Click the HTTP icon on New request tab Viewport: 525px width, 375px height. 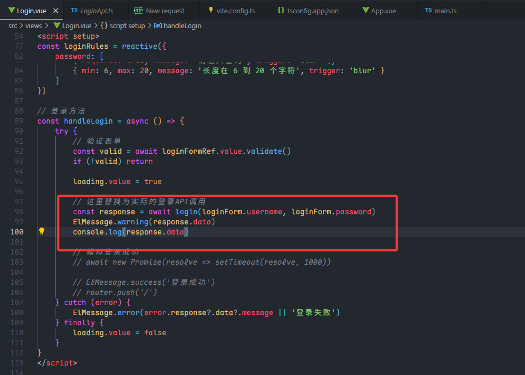pyautogui.click(x=138, y=11)
